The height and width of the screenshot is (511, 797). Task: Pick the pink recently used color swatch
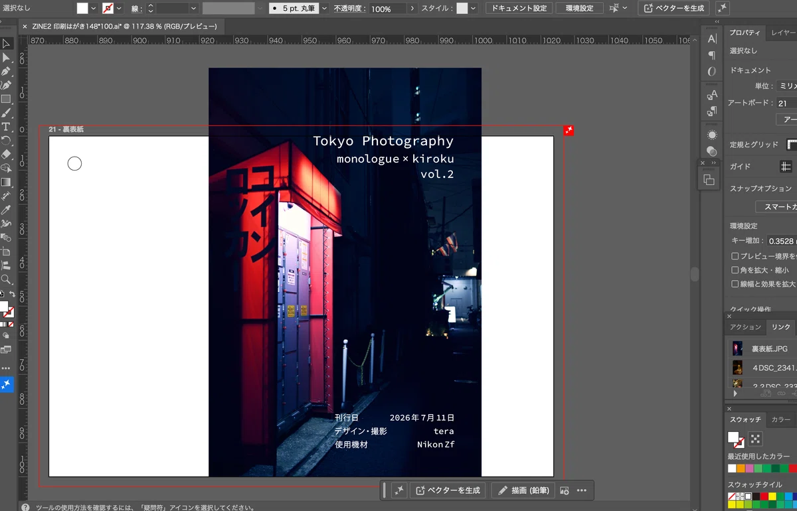click(x=749, y=469)
